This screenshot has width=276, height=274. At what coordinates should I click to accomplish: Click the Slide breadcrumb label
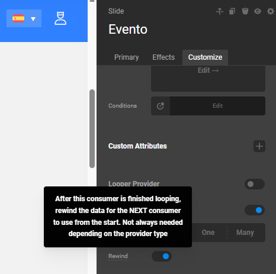pos(116,11)
